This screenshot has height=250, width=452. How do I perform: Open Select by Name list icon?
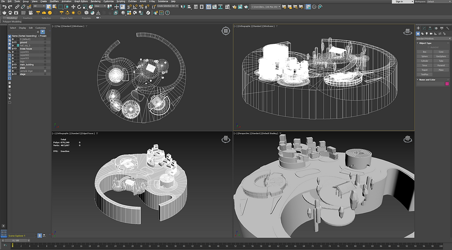(x=54, y=6)
